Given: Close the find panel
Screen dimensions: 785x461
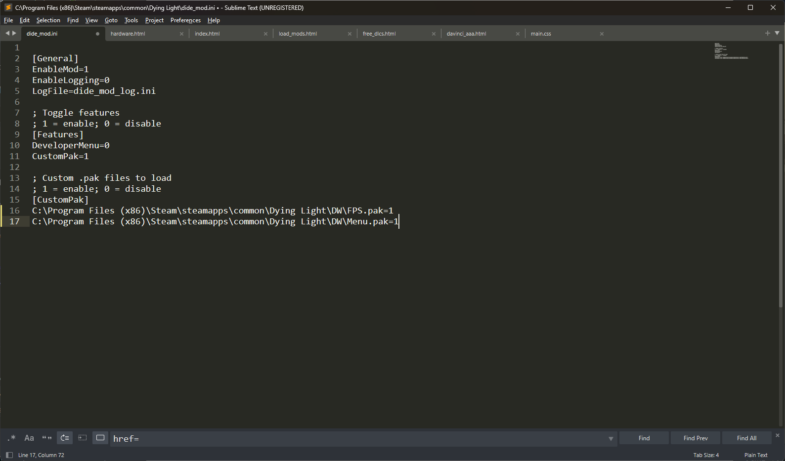Looking at the screenshot, I should 778,435.
